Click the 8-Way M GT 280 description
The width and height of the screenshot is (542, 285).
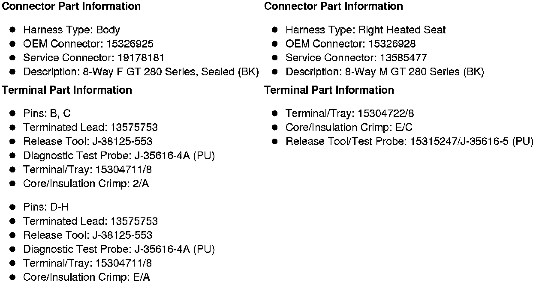point(385,72)
